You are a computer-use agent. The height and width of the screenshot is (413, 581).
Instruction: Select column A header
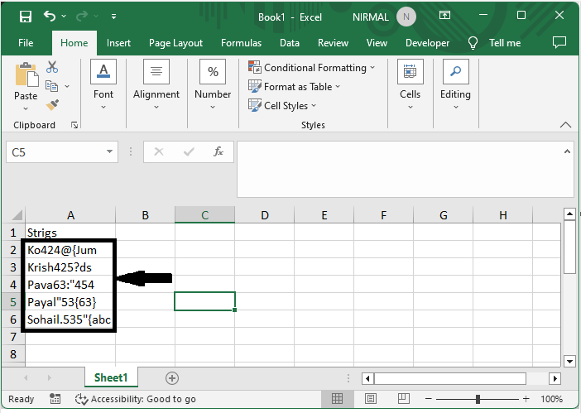pyautogui.click(x=70, y=215)
